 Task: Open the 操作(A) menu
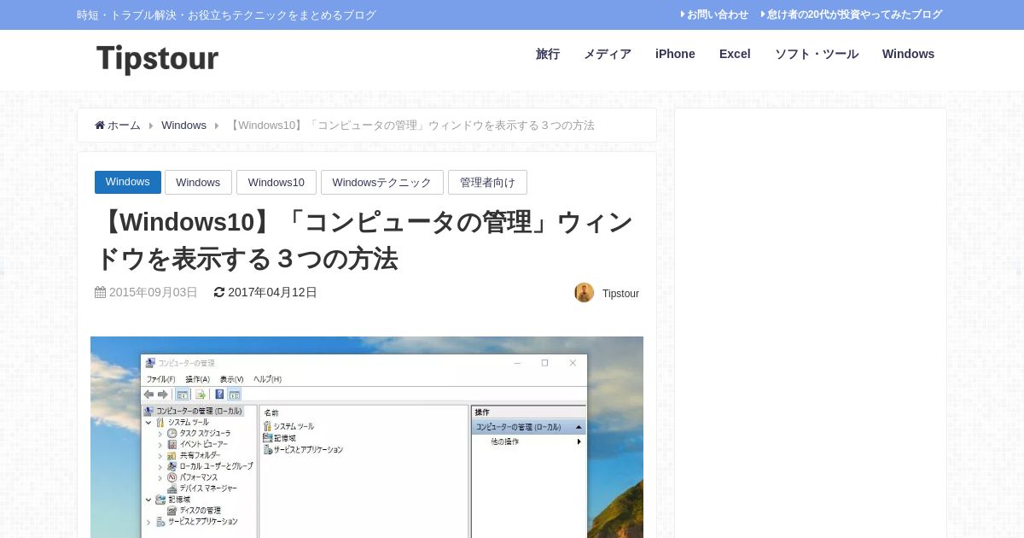[197, 379]
